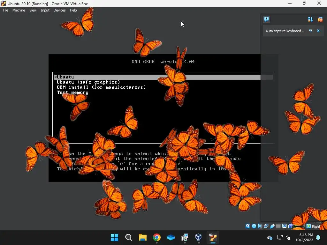Click the VirtualBox title bar icon
The image size is (327, 245).
(3, 4)
